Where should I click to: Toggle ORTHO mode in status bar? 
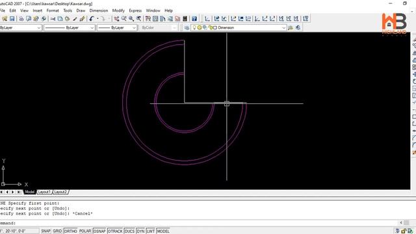pyautogui.click(x=71, y=231)
